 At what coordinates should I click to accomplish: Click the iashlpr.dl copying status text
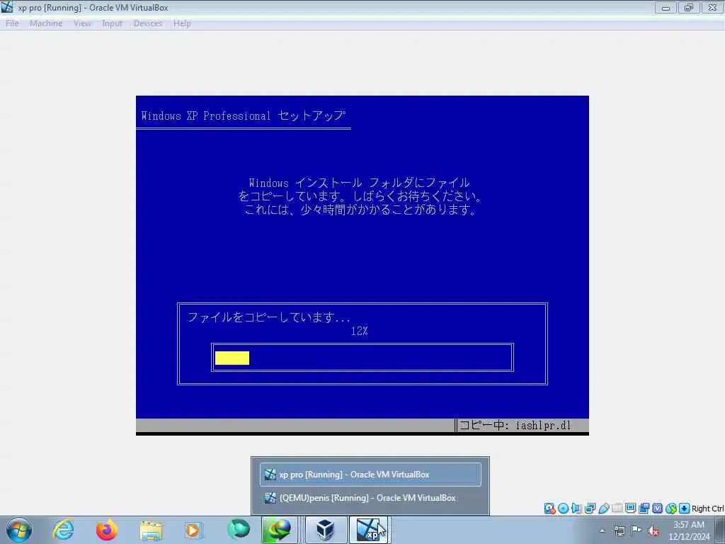pyautogui.click(x=515, y=425)
